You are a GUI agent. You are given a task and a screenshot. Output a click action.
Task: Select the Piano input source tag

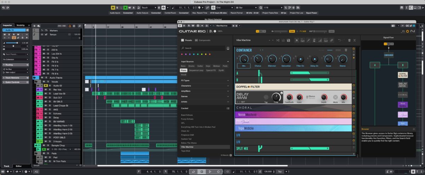(183, 70)
